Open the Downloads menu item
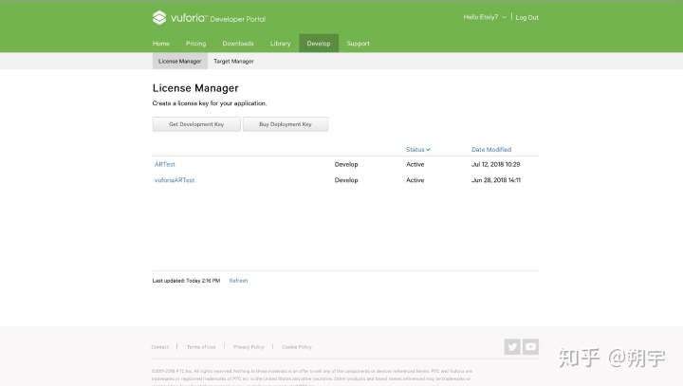The height and width of the screenshot is (386, 683). [238, 44]
